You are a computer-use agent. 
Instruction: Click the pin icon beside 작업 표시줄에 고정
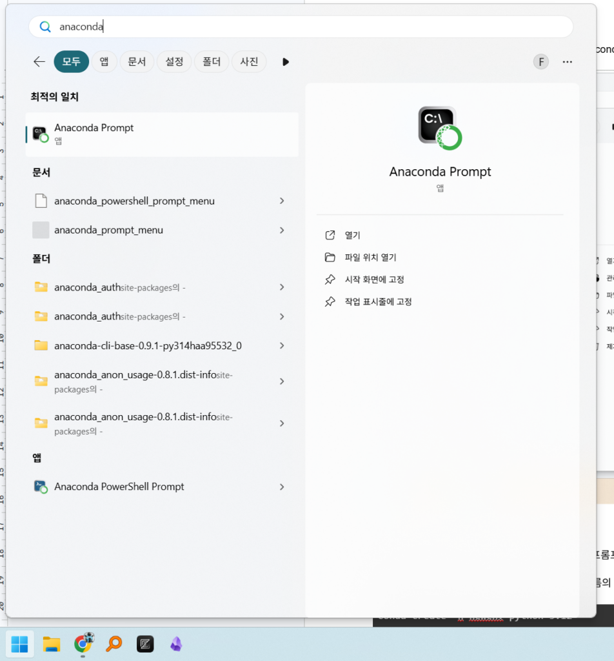[330, 302]
